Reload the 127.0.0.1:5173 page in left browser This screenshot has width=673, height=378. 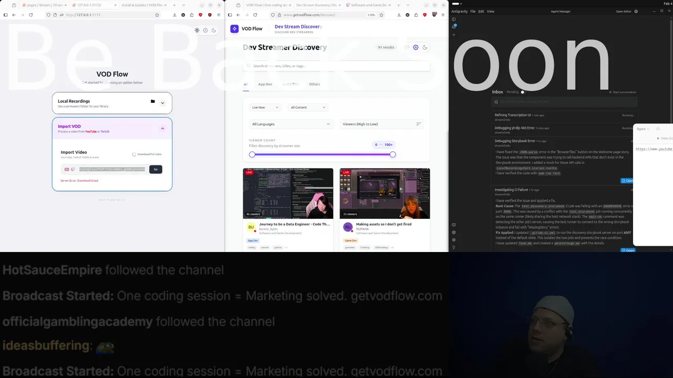pos(30,15)
